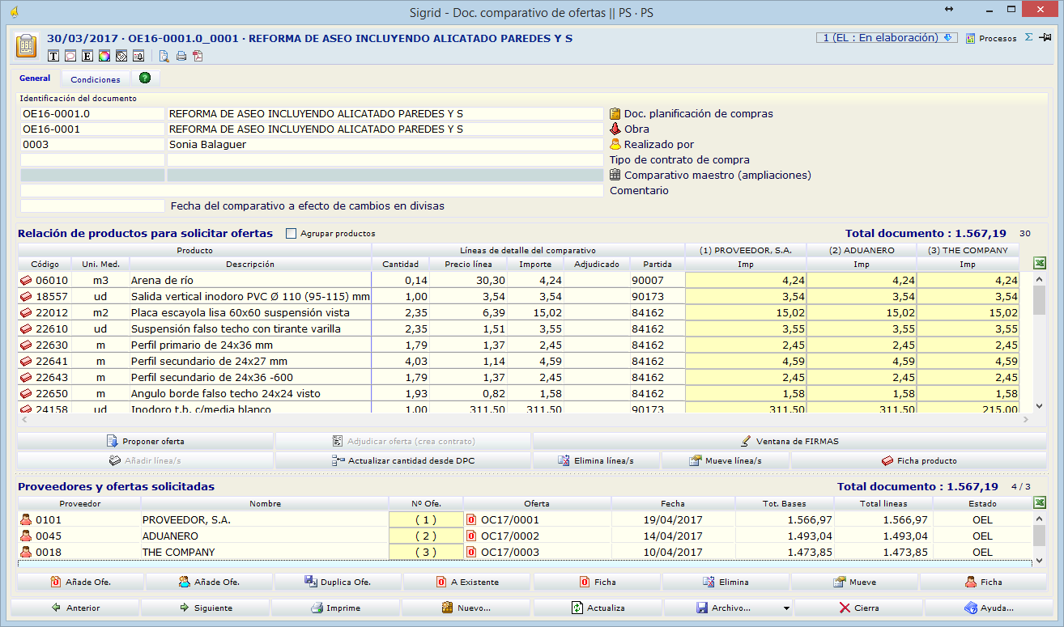Viewport: 1064px width, 627px height.
Task: Go to the Siguiente document
Action: click(206, 608)
